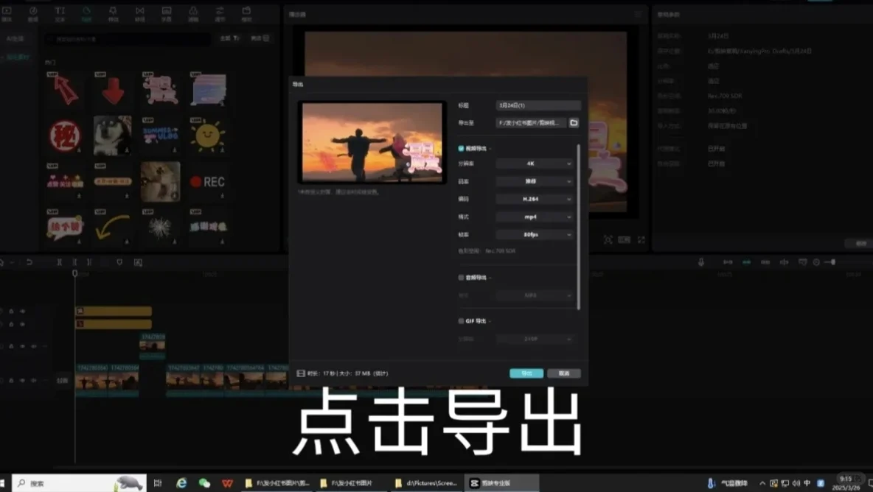Open the 分辨率 resolution dropdown showing 4K
873x492 pixels.
(534, 163)
